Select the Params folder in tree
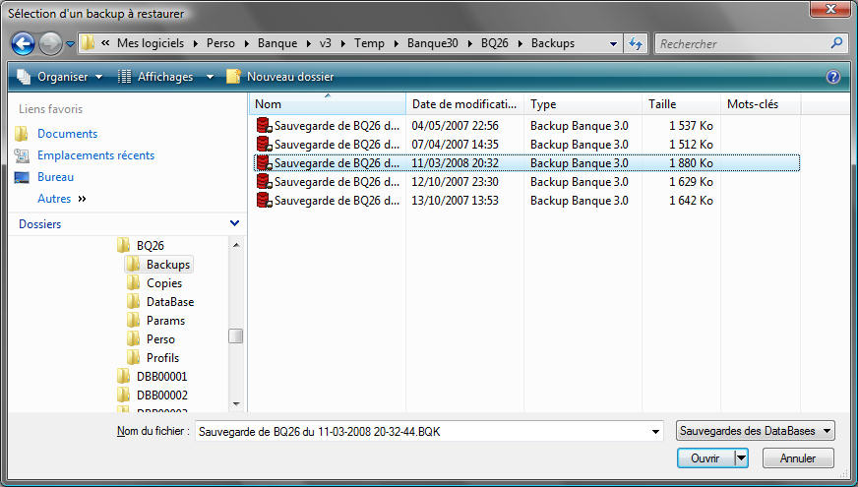Screen dimensions: 858x487 pyautogui.click(x=165, y=321)
